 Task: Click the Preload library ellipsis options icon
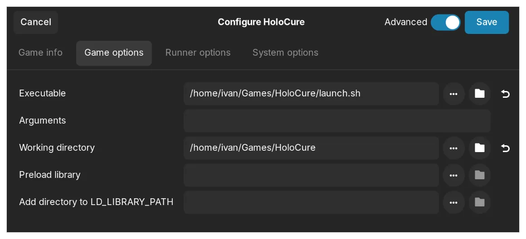pyautogui.click(x=453, y=175)
